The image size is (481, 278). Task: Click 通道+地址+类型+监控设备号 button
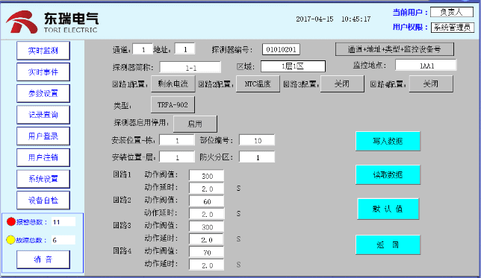tap(394, 49)
